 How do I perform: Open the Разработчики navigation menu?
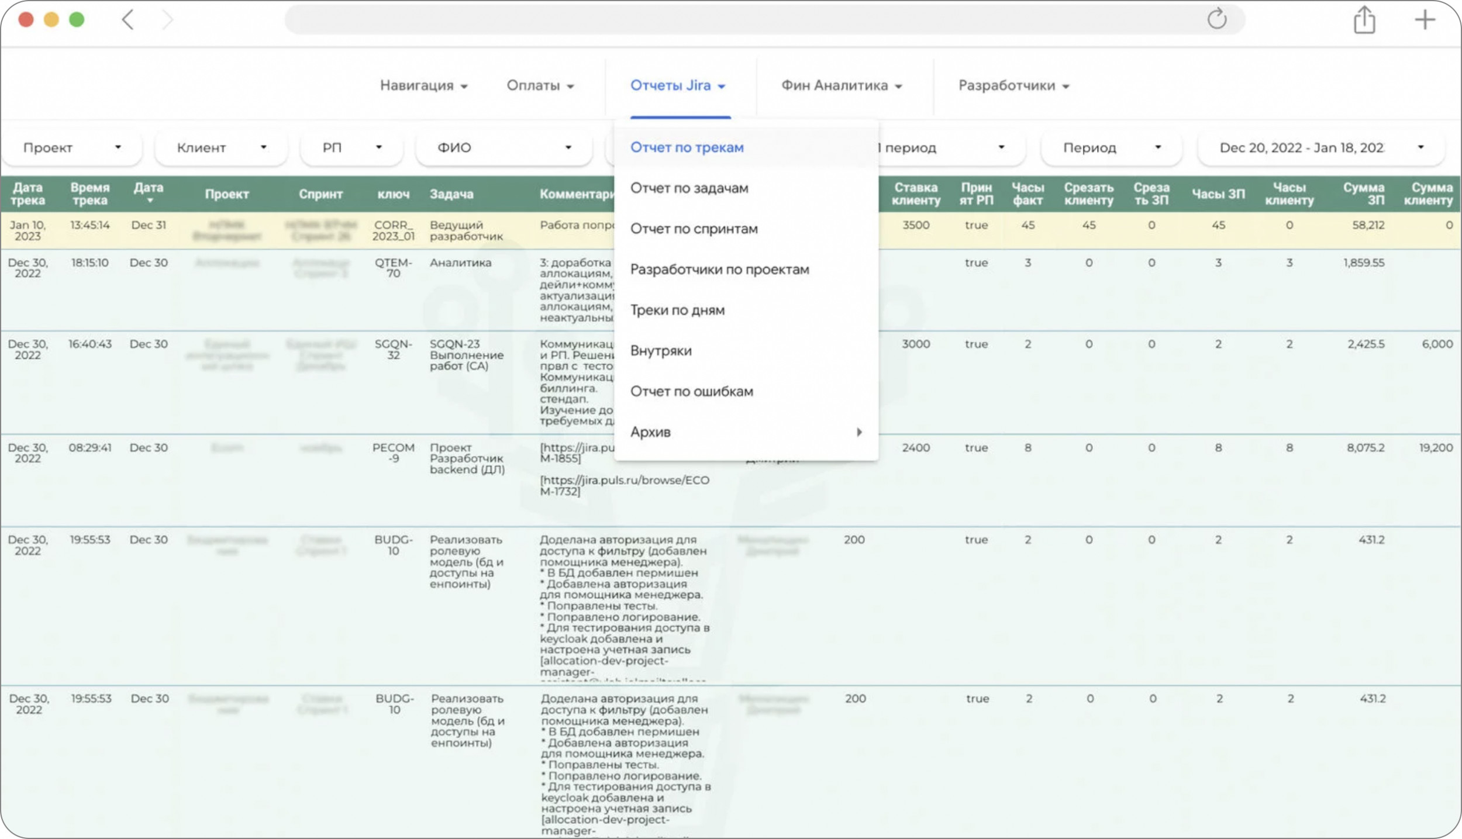[x=1013, y=86]
